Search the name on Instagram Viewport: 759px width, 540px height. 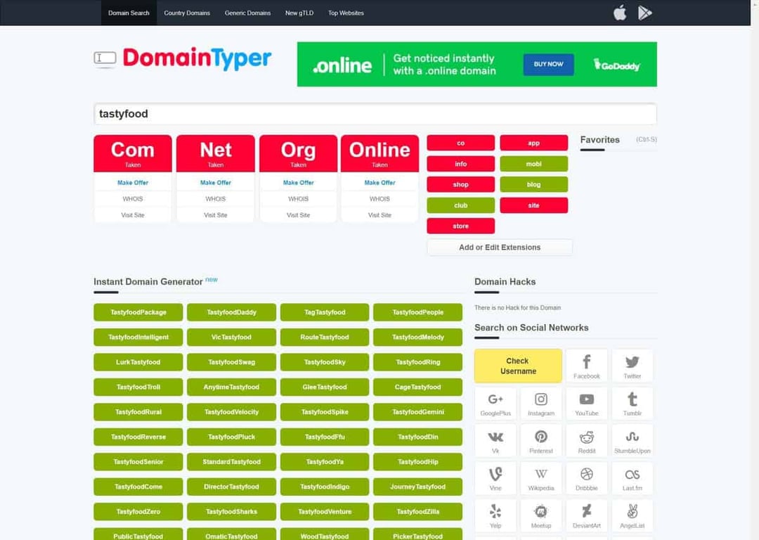click(x=540, y=402)
